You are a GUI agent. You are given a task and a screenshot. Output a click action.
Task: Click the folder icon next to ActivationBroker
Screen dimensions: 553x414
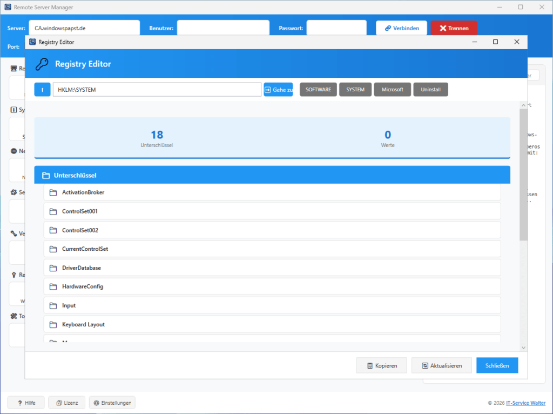click(53, 192)
